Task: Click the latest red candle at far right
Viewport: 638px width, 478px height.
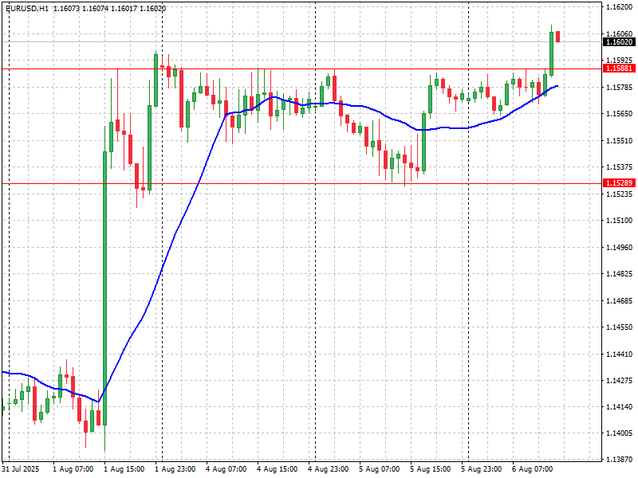Action: (558, 37)
